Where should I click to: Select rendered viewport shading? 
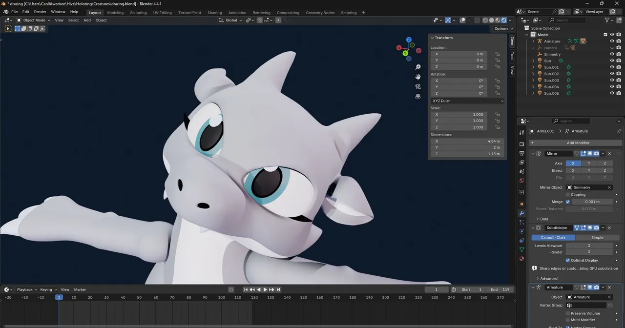[x=504, y=20]
